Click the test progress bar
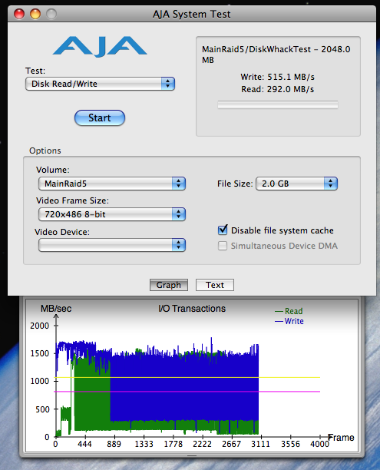Image resolution: width=380 pixels, height=470 pixels. click(278, 104)
